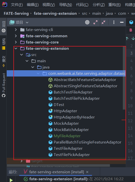This screenshot has height=182, width=135.
Task: Click the project tree vertical scrollbar
Action: click(124, 78)
